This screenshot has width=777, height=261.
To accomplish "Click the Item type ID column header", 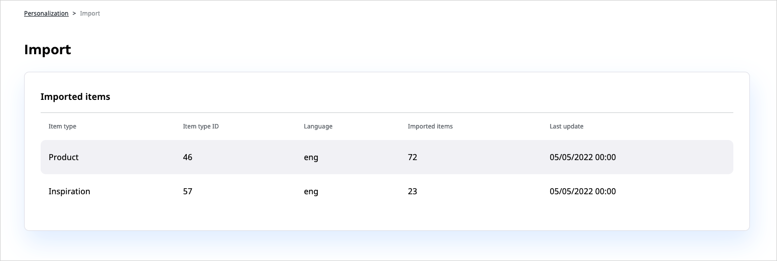I will [x=201, y=126].
